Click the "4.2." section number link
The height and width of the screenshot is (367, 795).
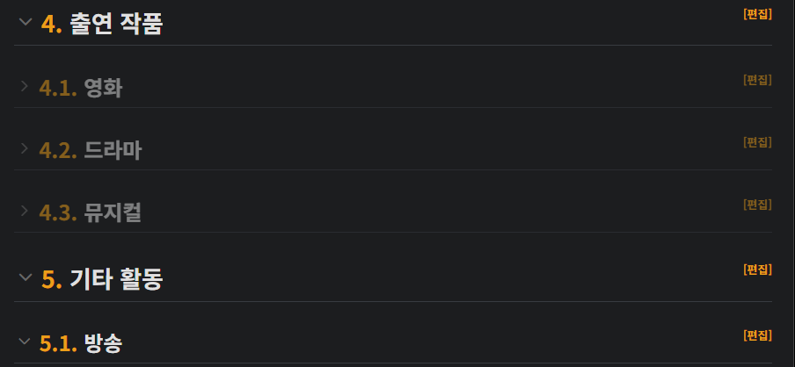[58, 150]
